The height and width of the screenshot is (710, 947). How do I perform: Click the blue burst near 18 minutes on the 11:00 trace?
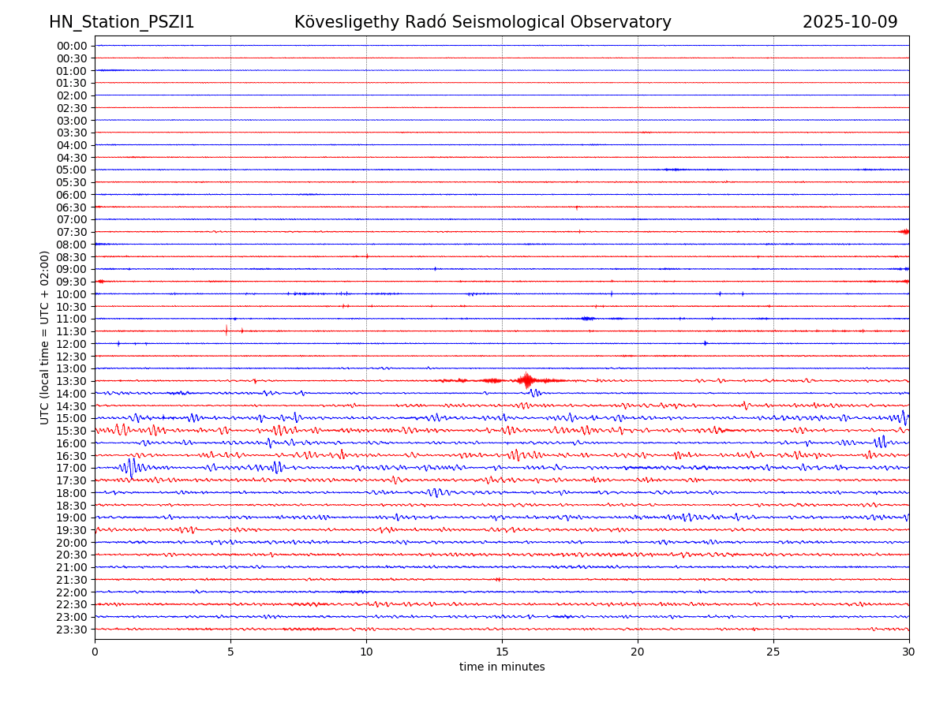pyautogui.click(x=587, y=319)
